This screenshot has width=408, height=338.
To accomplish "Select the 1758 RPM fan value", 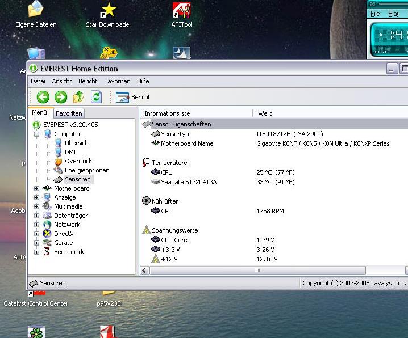I will [x=270, y=211].
